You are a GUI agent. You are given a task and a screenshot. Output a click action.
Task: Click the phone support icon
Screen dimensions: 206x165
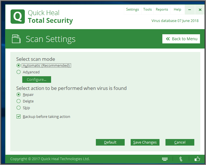[x=181, y=159]
